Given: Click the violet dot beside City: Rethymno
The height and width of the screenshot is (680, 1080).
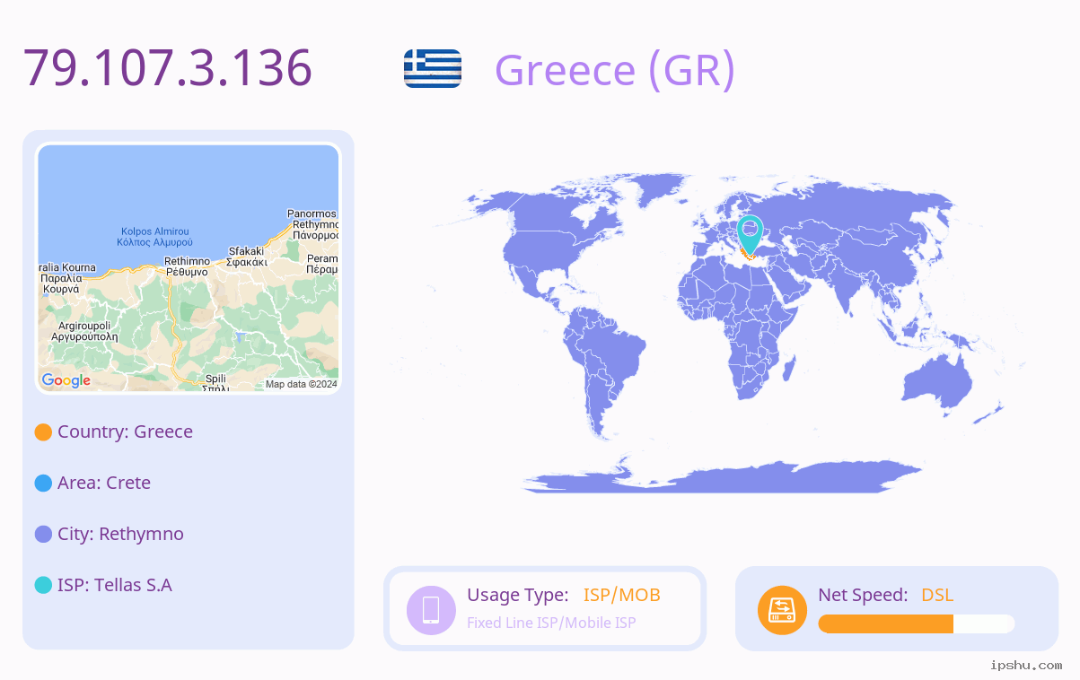Looking at the screenshot, I should (43, 535).
